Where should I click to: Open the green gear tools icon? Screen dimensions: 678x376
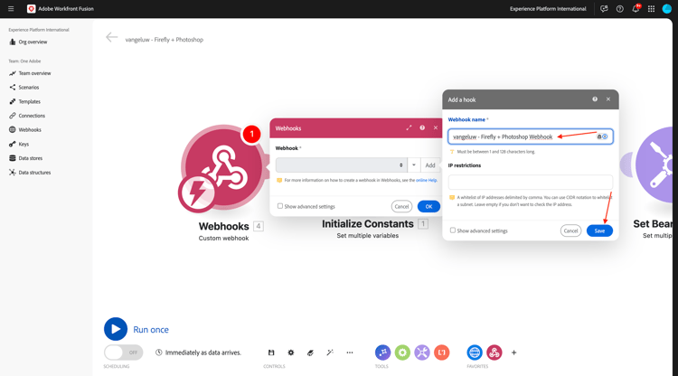click(x=402, y=352)
